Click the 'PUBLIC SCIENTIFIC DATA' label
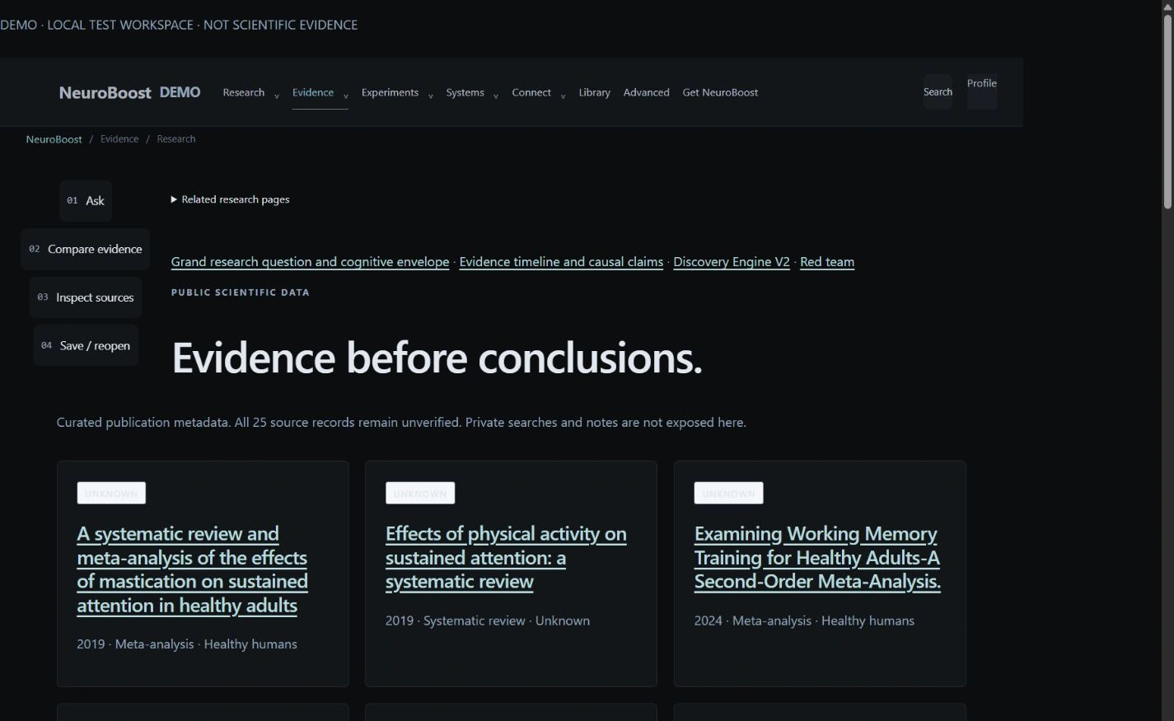The height and width of the screenshot is (721, 1174). click(x=241, y=293)
